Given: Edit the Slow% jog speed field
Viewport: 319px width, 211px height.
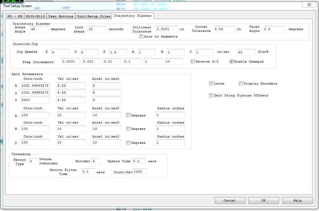Looking at the screenshot, I should click(246, 52).
